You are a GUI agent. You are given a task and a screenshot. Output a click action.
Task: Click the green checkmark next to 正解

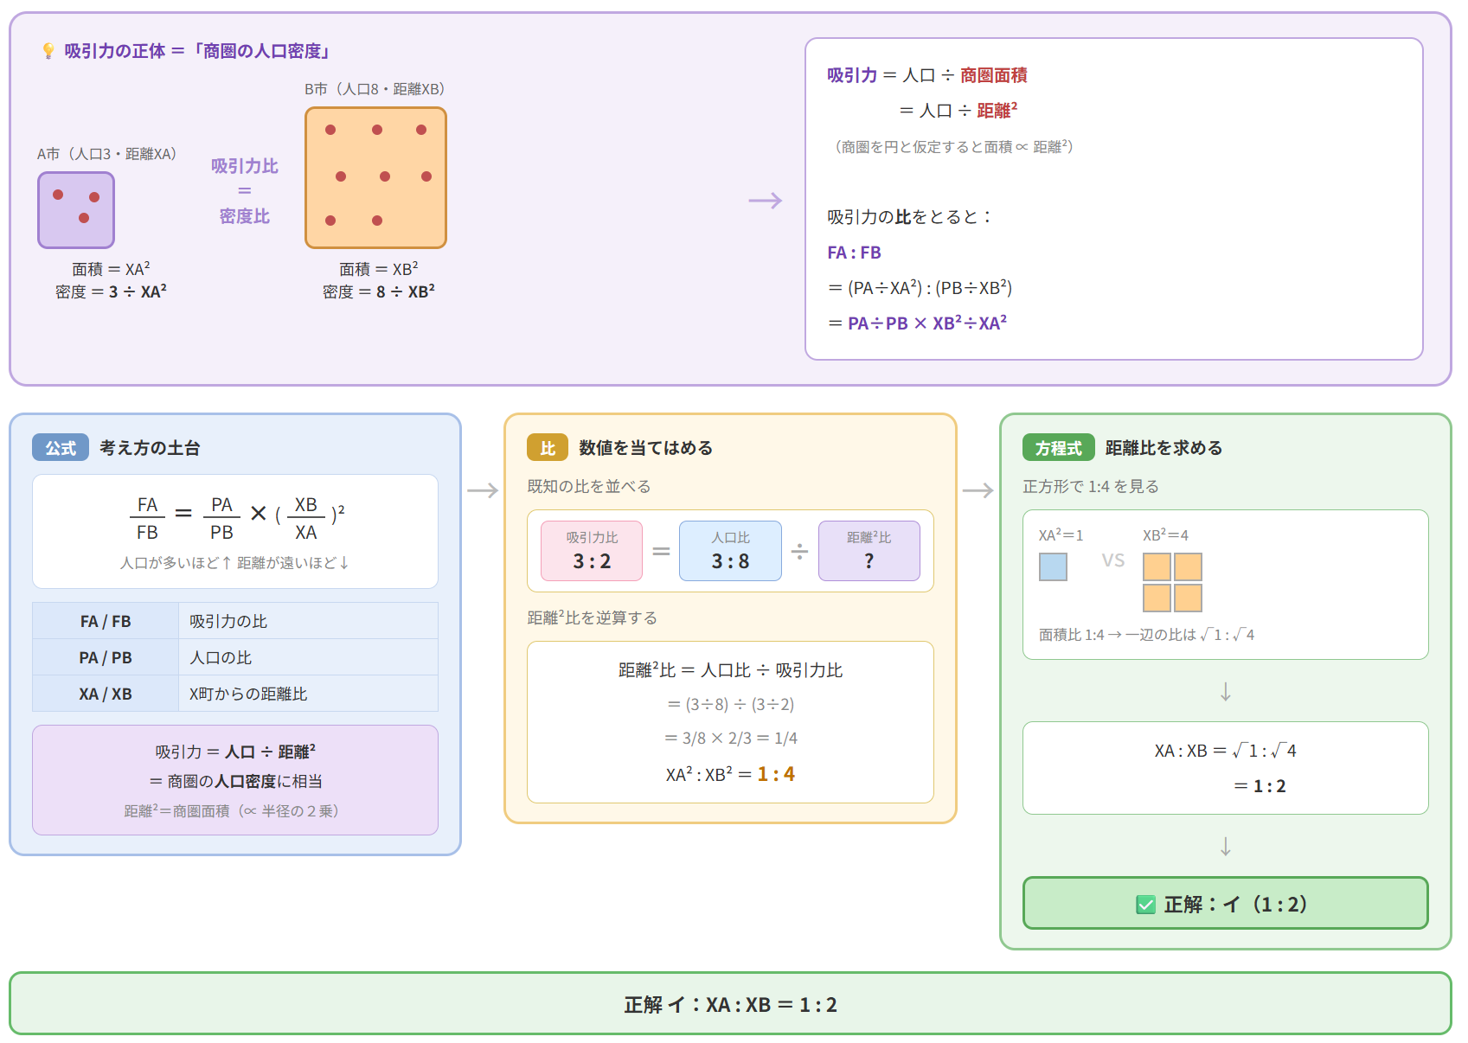[1145, 905]
